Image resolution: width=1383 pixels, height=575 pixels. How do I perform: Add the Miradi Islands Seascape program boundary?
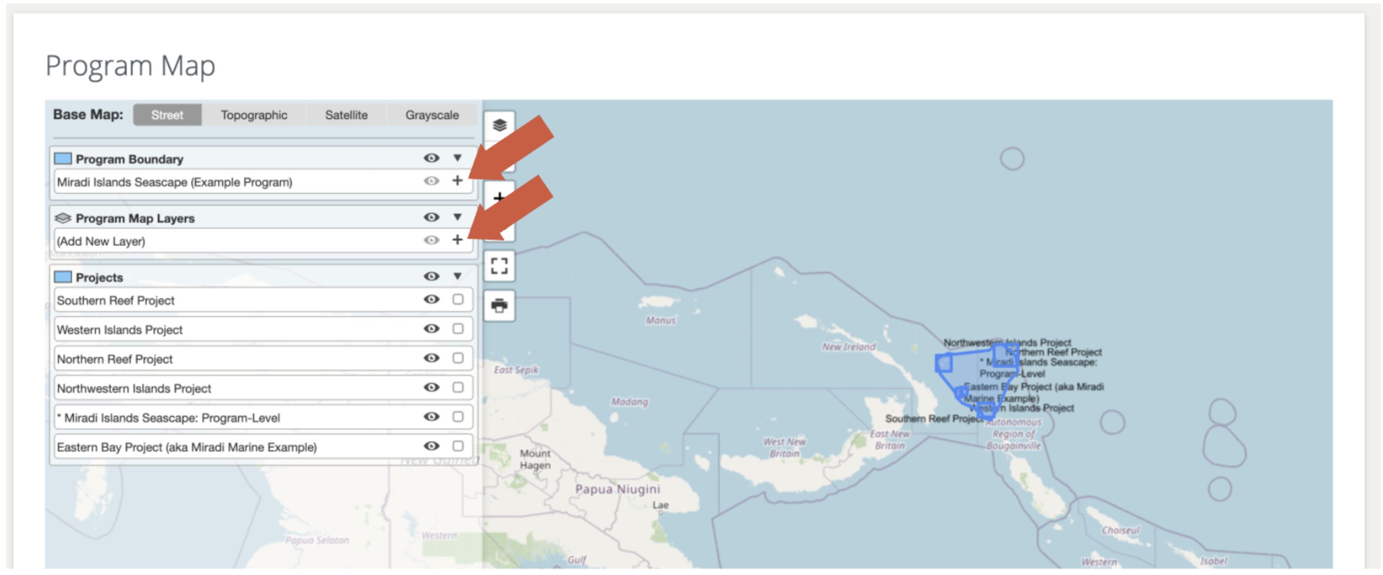tap(458, 182)
